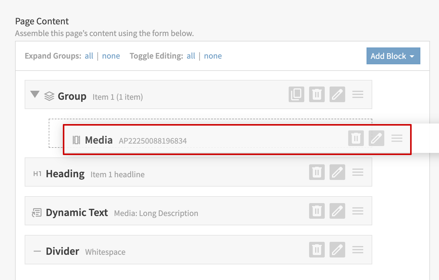Expand all groups
Image resolution: width=439 pixels, height=280 pixels.
(89, 56)
